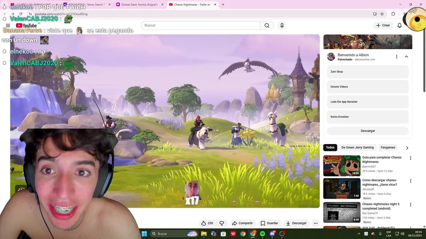426x239 pixels.
Task: Collapse the Albion ad panel chevron
Action: pyautogui.click(x=406, y=57)
